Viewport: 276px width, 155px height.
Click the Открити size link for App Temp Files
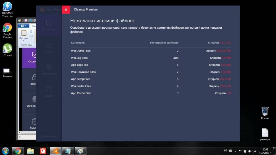219,79
